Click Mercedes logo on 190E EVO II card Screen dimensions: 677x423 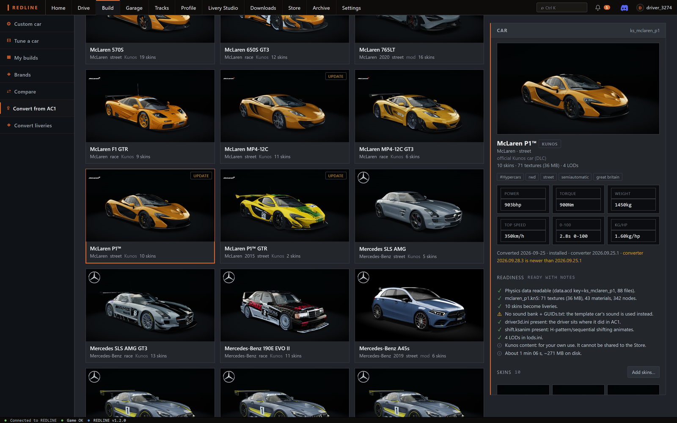[229, 277]
